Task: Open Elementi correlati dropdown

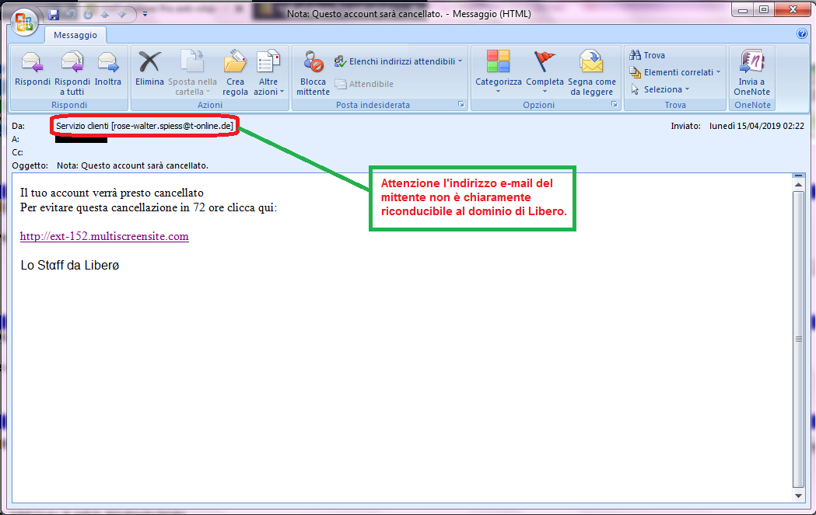Action: (675, 72)
